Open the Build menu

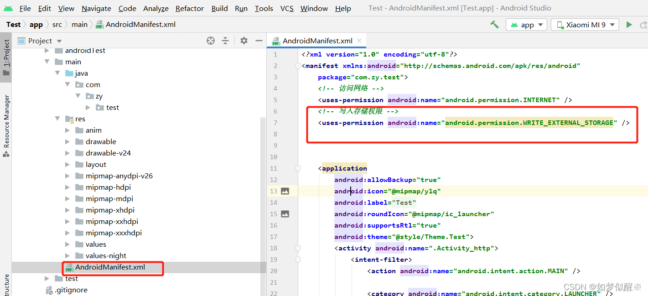point(220,8)
